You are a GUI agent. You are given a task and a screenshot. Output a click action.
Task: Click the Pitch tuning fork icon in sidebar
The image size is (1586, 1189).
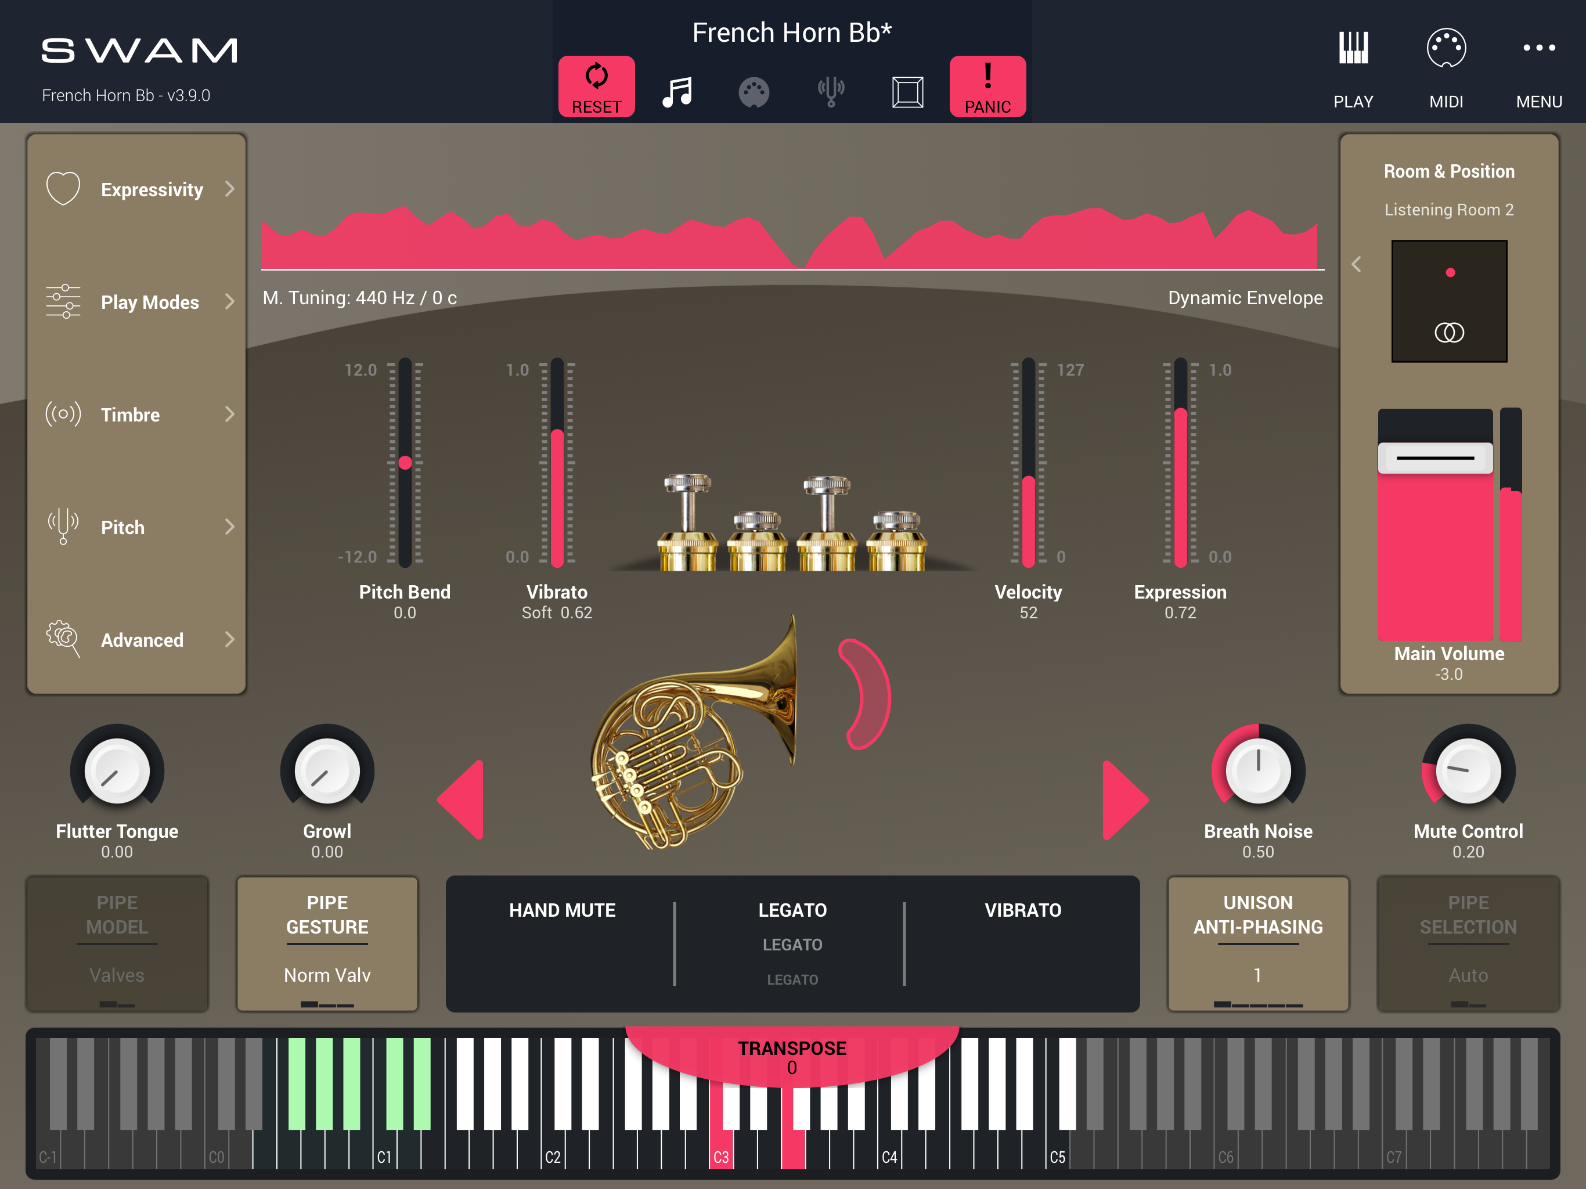click(63, 527)
